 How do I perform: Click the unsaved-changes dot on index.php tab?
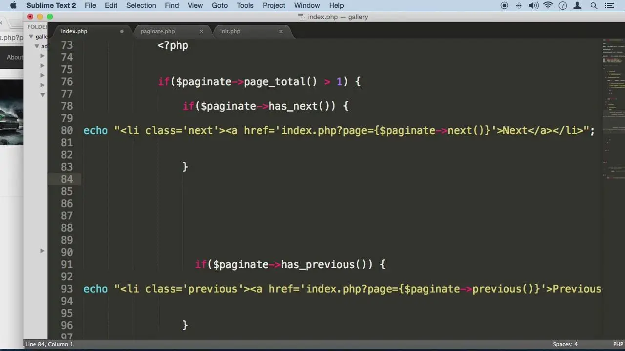tap(122, 31)
